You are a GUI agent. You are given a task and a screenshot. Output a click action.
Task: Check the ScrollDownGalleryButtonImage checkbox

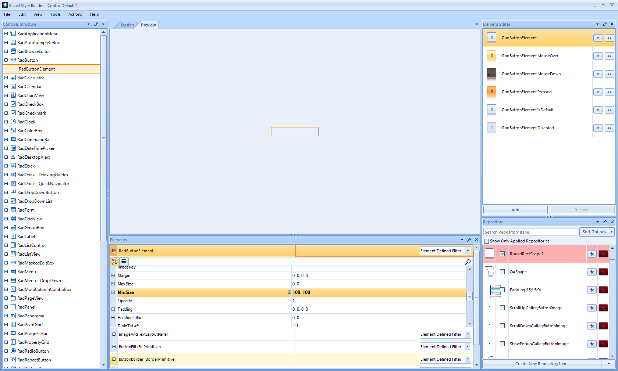(x=502, y=326)
